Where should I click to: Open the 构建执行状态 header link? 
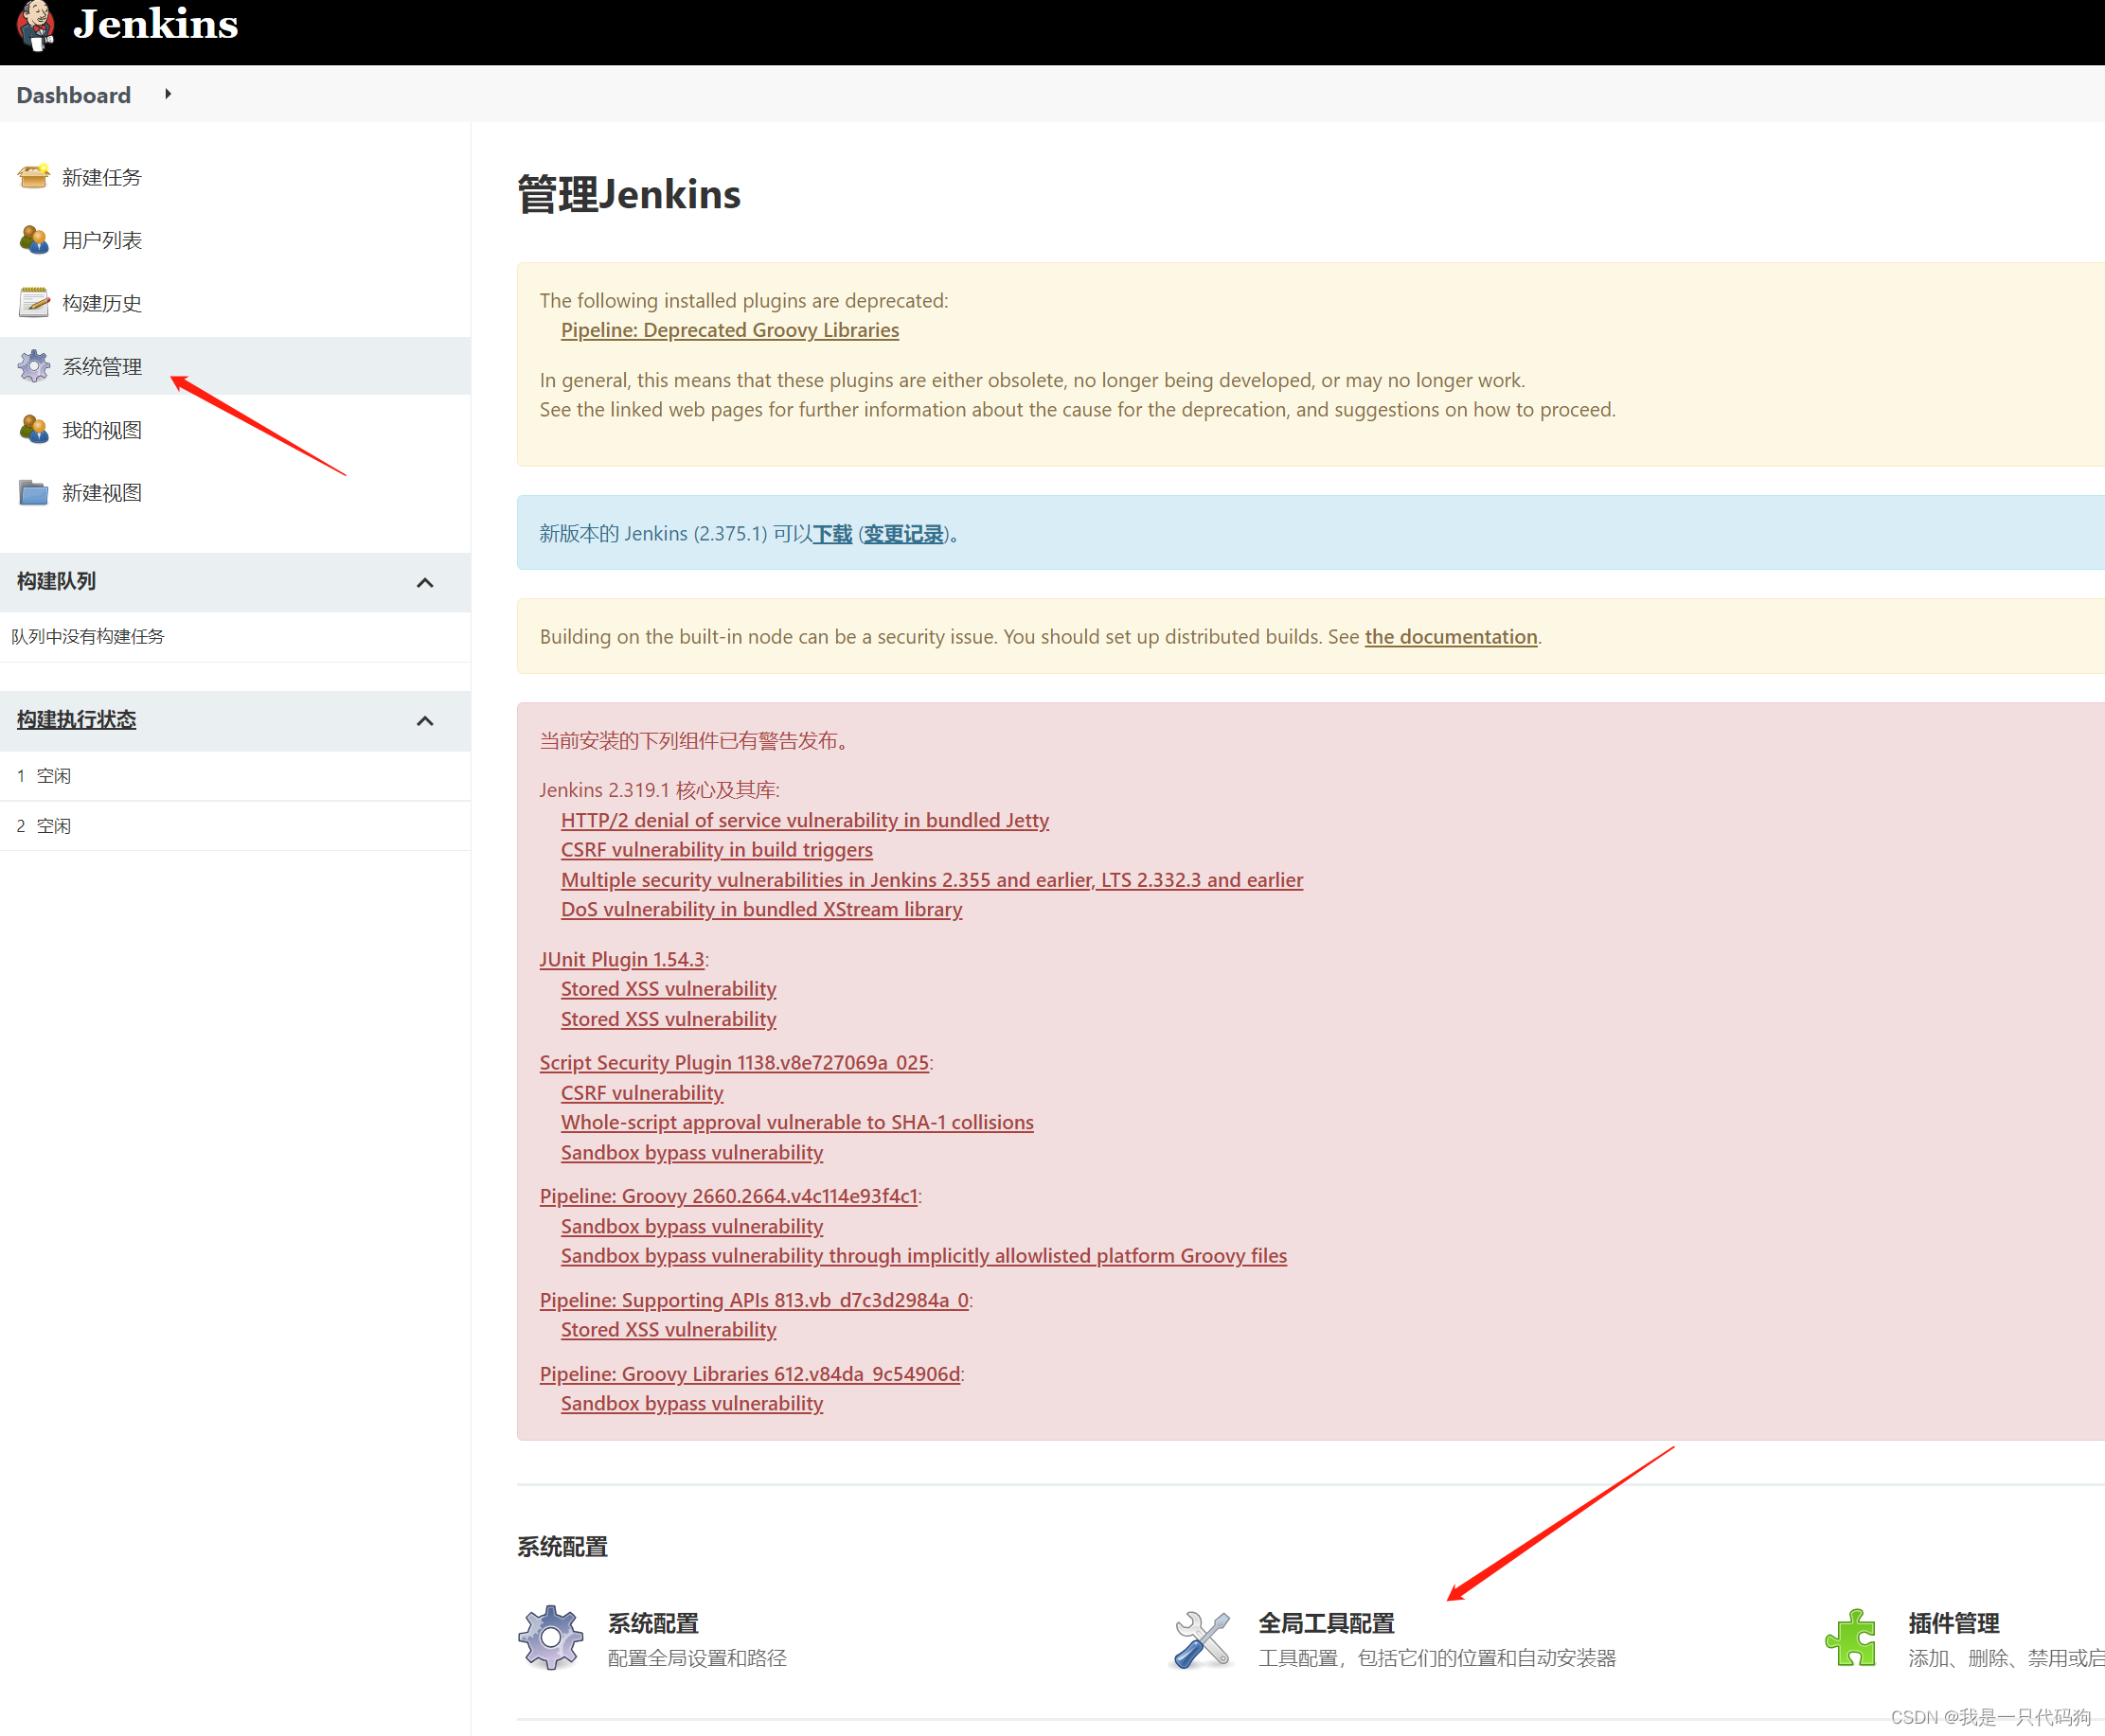click(x=75, y=719)
